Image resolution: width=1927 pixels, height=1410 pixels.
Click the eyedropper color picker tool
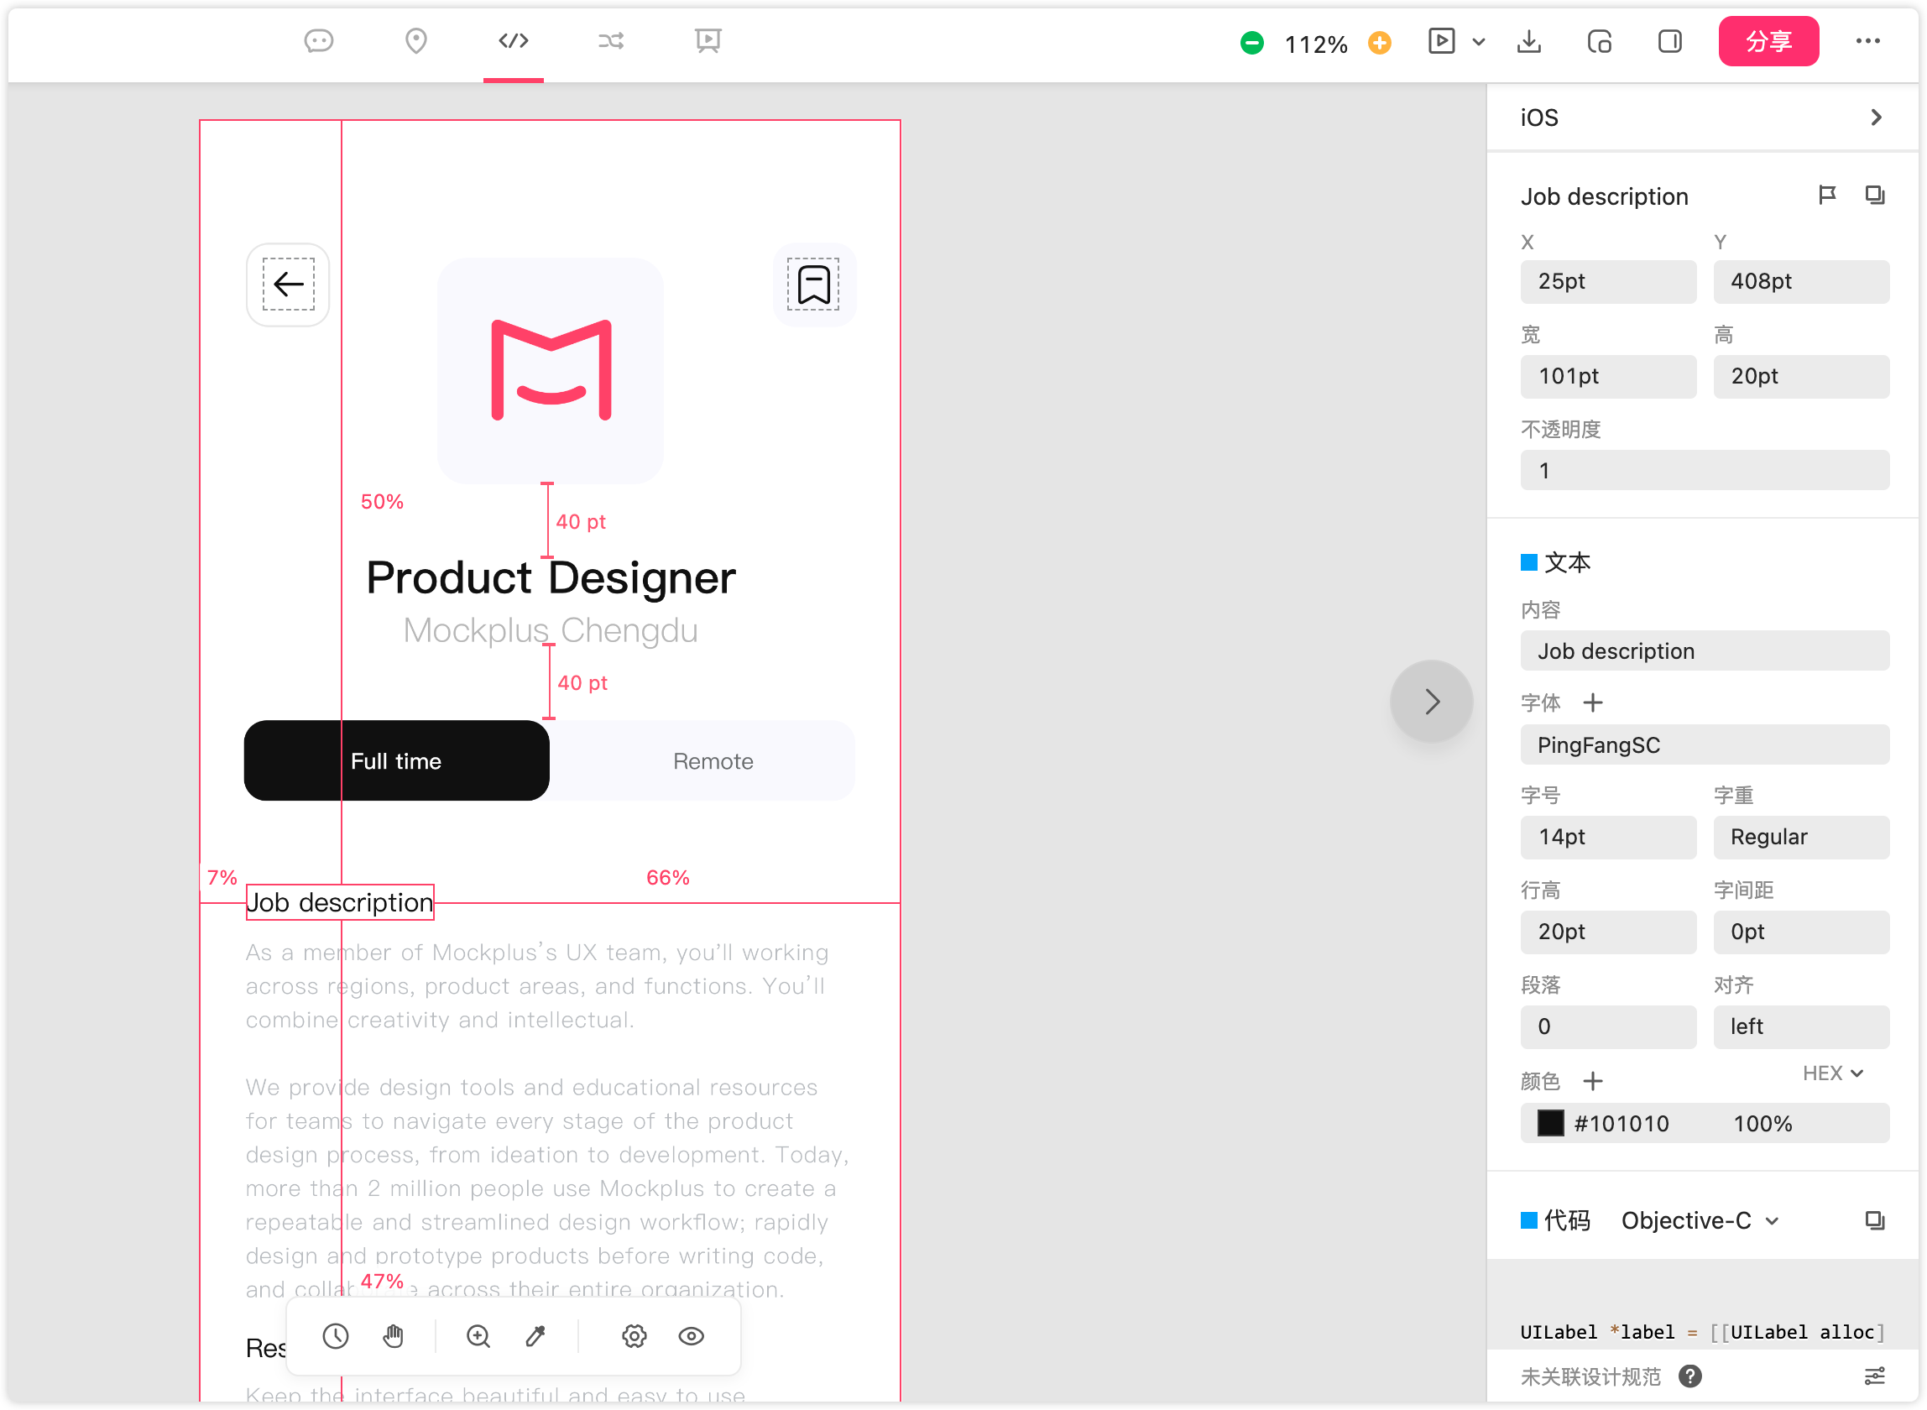coord(536,1336)
